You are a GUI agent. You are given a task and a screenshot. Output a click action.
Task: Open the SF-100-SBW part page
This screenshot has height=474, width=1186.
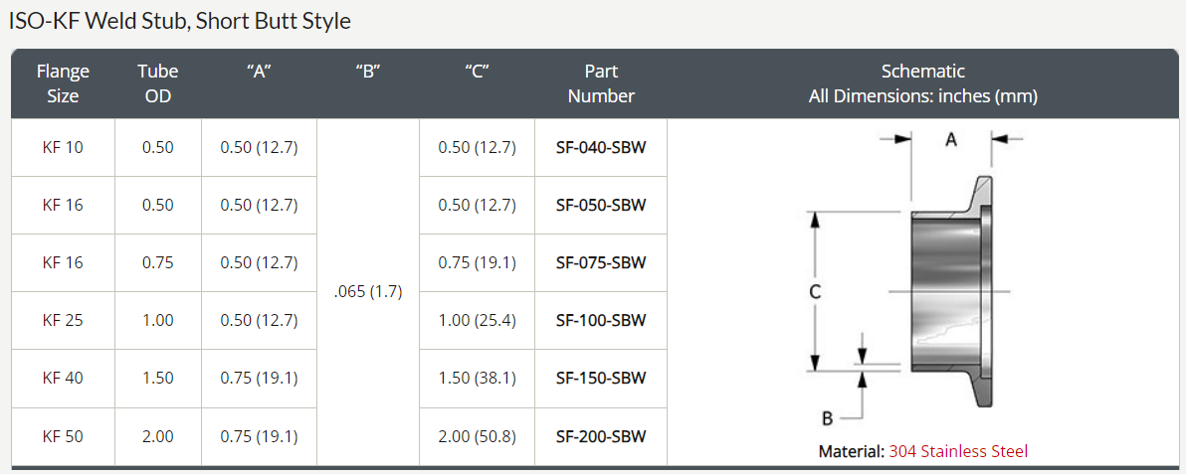[601, 320]
